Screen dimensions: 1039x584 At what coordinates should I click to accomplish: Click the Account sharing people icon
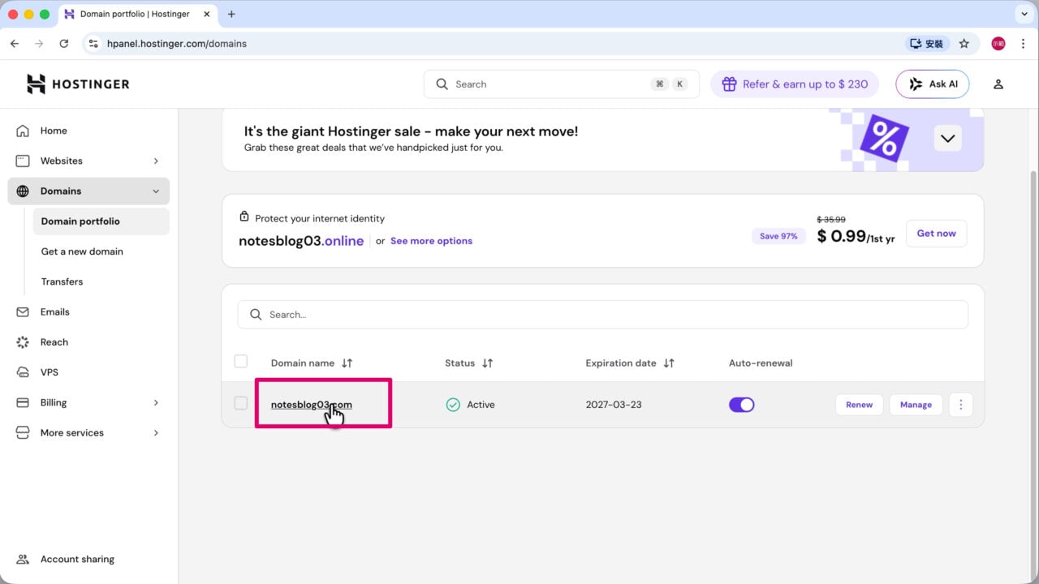23,560
